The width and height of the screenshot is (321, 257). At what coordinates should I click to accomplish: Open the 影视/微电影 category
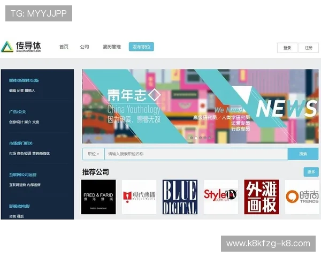(19, 206)
